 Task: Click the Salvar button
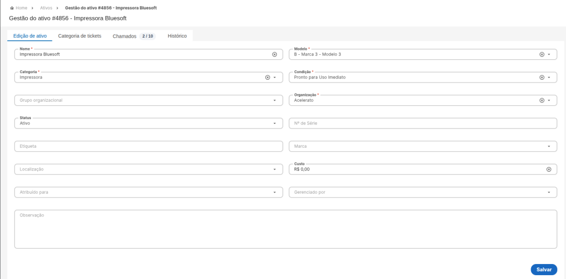(x=544, y=270)
